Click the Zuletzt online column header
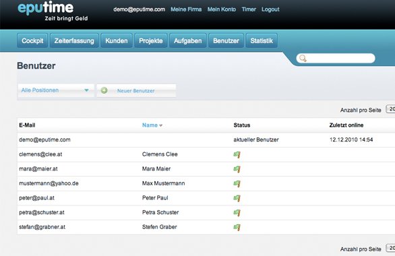The image size is (395, 256). pyautogui.click(x=346, y=125)
